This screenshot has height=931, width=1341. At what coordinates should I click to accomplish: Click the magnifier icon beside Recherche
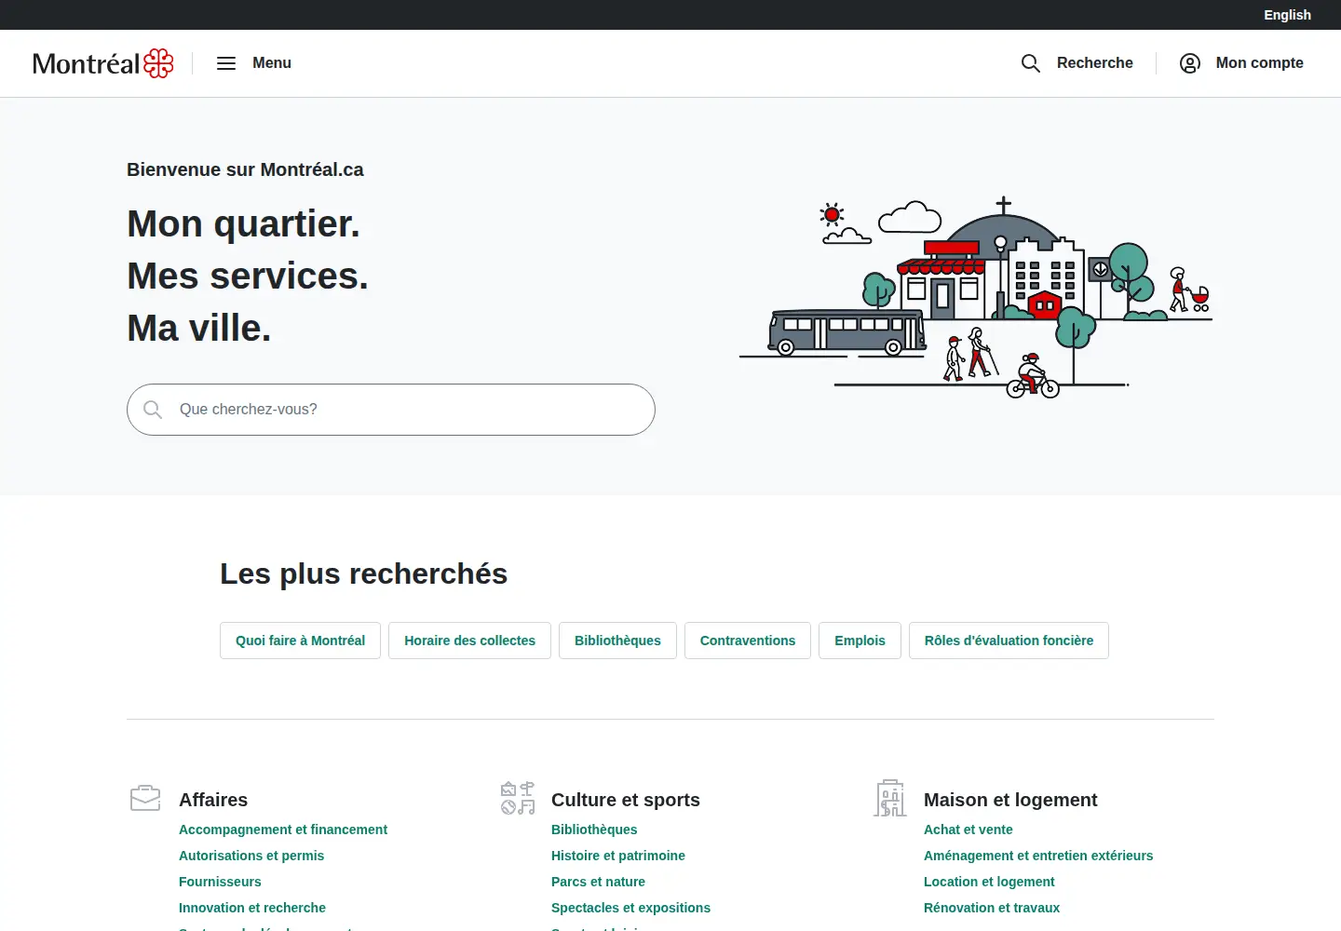1031,63
